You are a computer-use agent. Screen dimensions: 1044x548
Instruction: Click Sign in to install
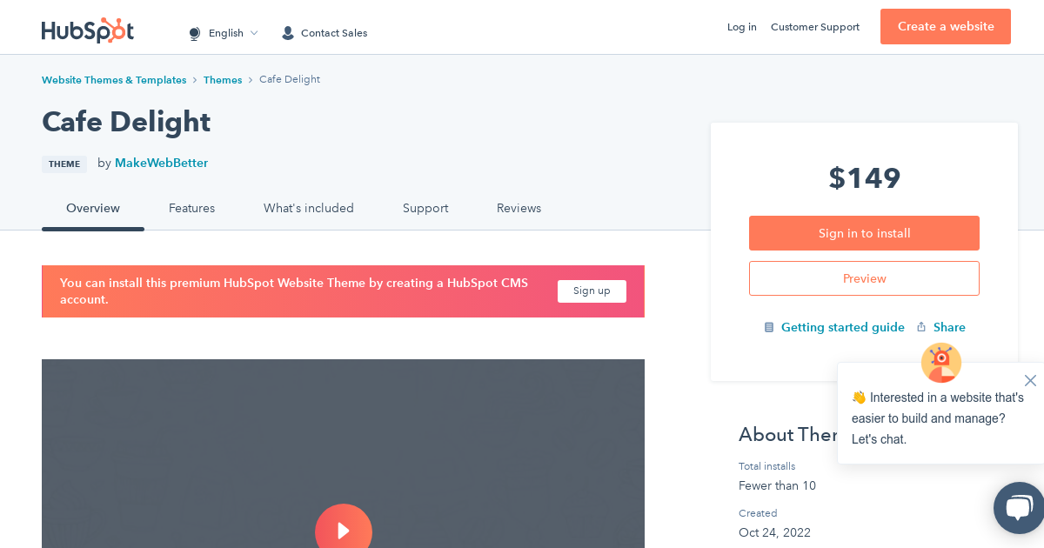(x=864, y=233)
